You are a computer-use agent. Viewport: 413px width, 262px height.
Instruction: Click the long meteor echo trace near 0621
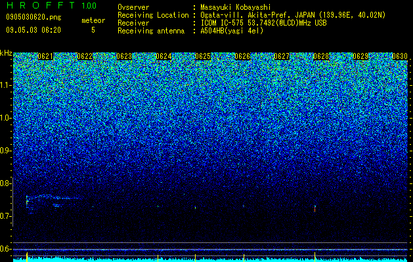[x=53, y=201]
